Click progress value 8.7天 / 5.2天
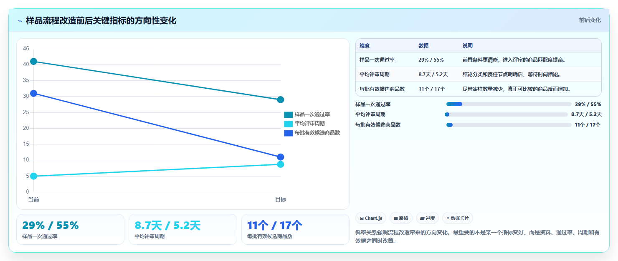Screen dimensions: 618x261 tap(586, 114)
